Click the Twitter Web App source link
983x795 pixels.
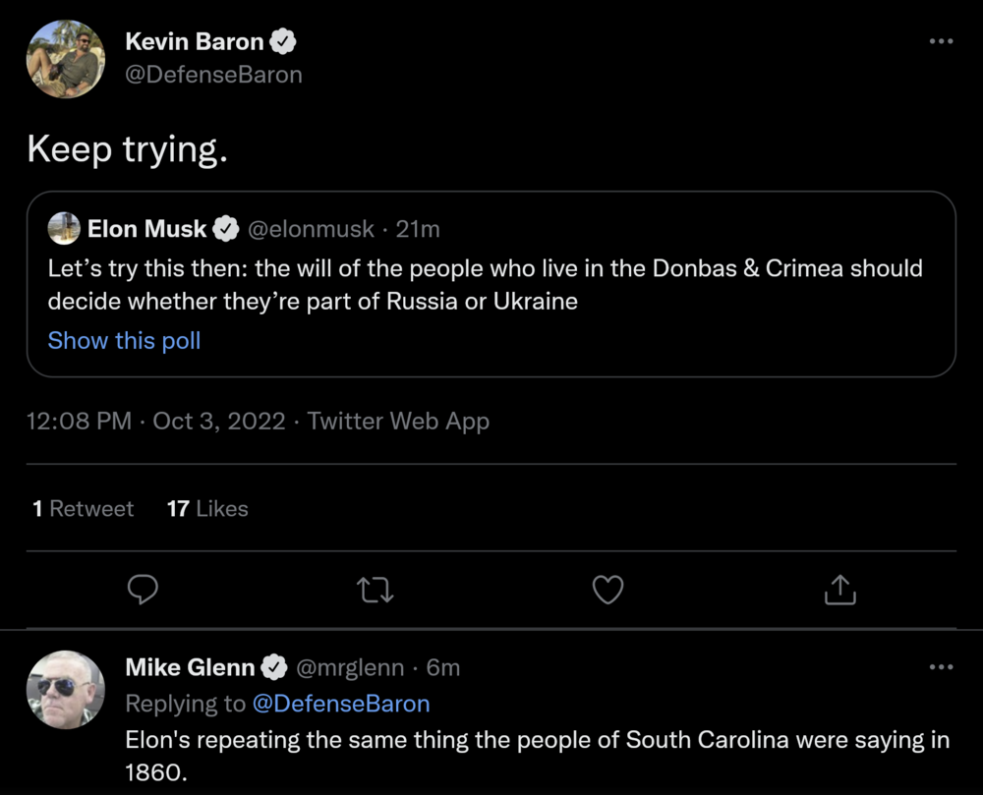398,422
